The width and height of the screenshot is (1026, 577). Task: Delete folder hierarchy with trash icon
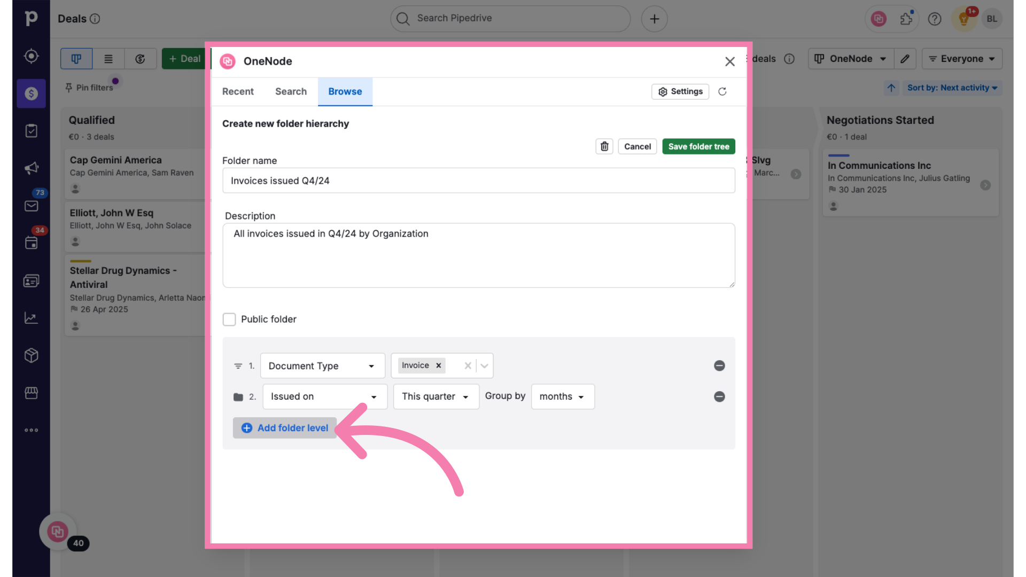click(x=604, y=146)
